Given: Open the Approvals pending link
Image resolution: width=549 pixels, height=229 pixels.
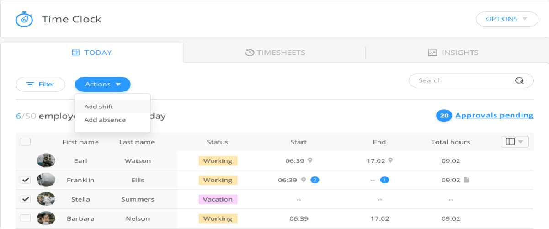Looking at the screenshot, I should [x=494, y=116].
